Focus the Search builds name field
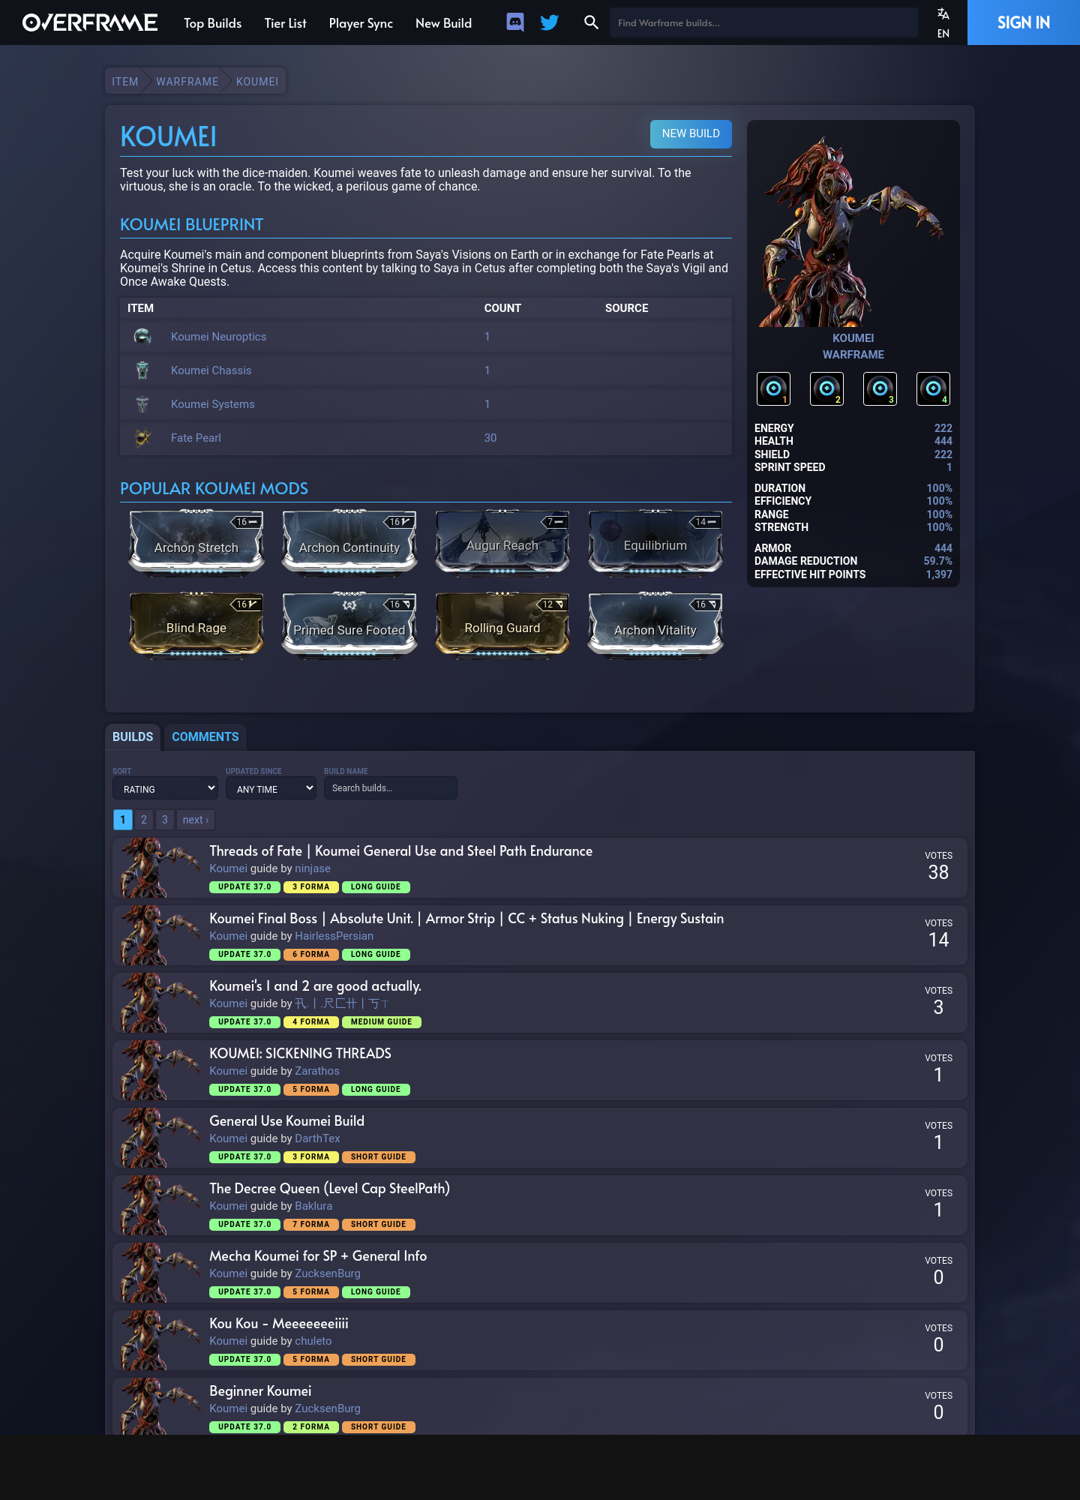1080x1500 pixels. tap(391, 788)
